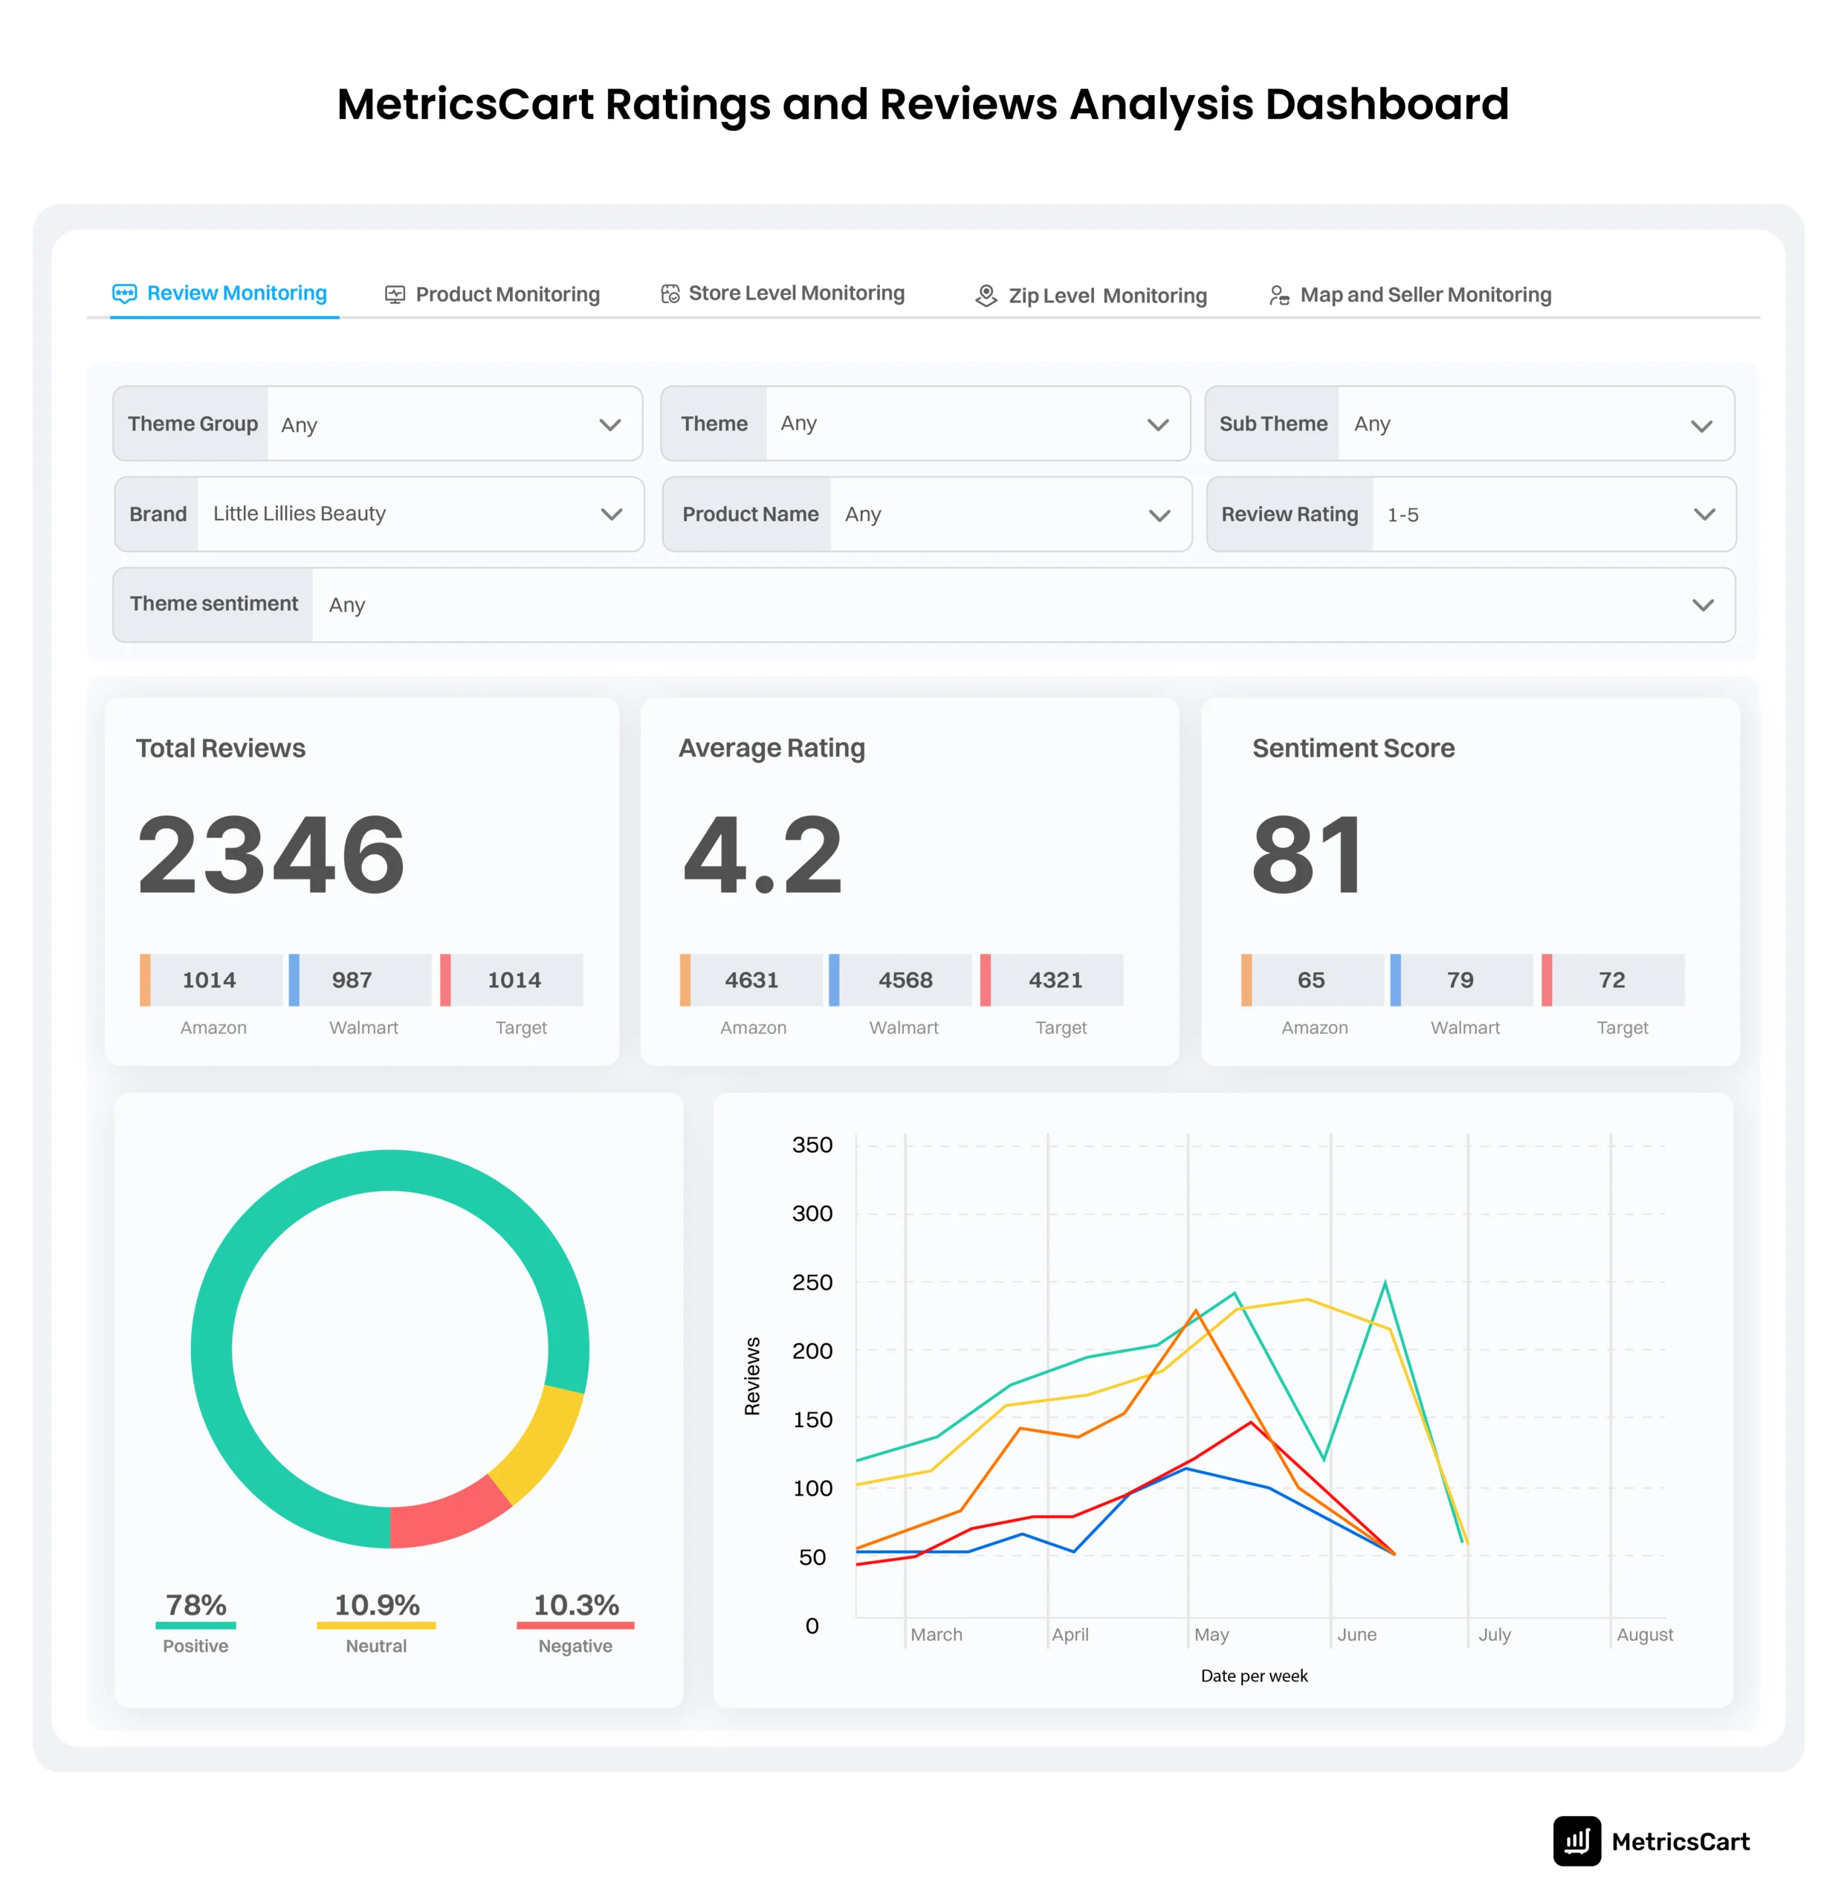Click the blue Walmart bar in Average Rating
Image resolution: width=1847 pixels, height=1903 pixels.
(x=834, y=980)
